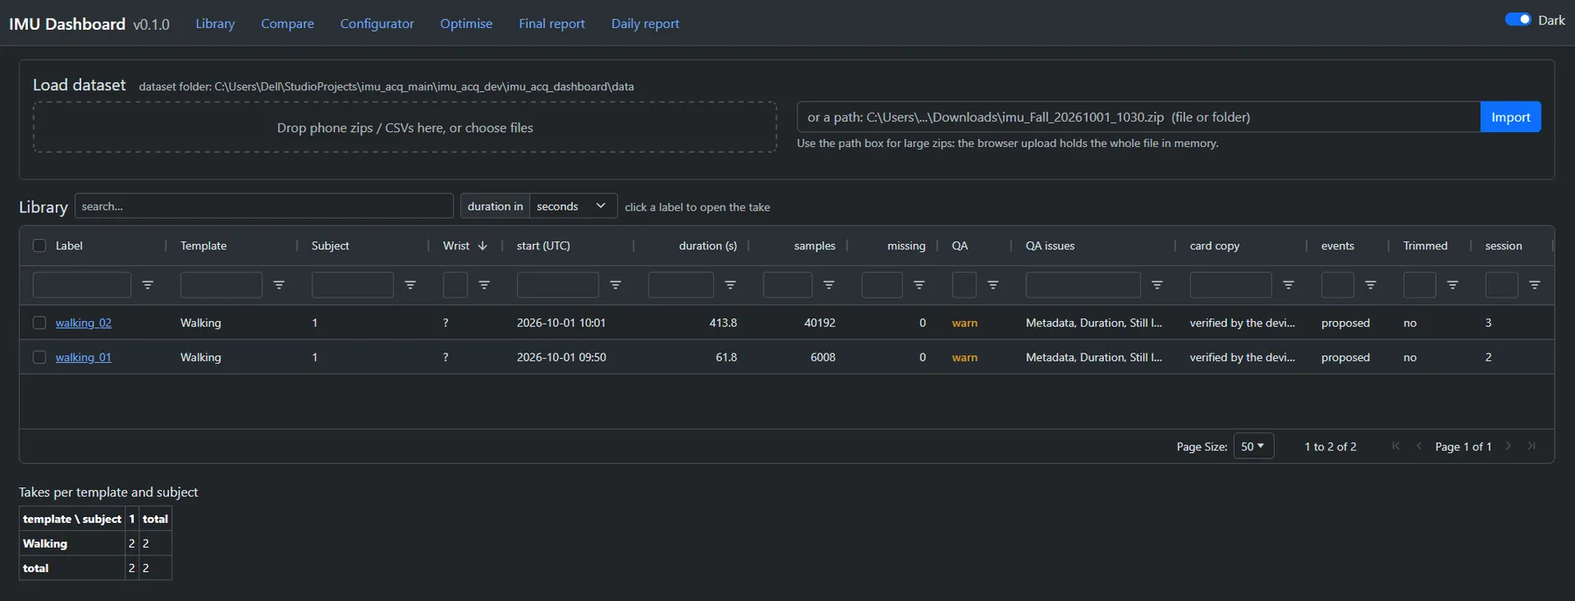
Task: Click the Import button
Action: 1510,117
